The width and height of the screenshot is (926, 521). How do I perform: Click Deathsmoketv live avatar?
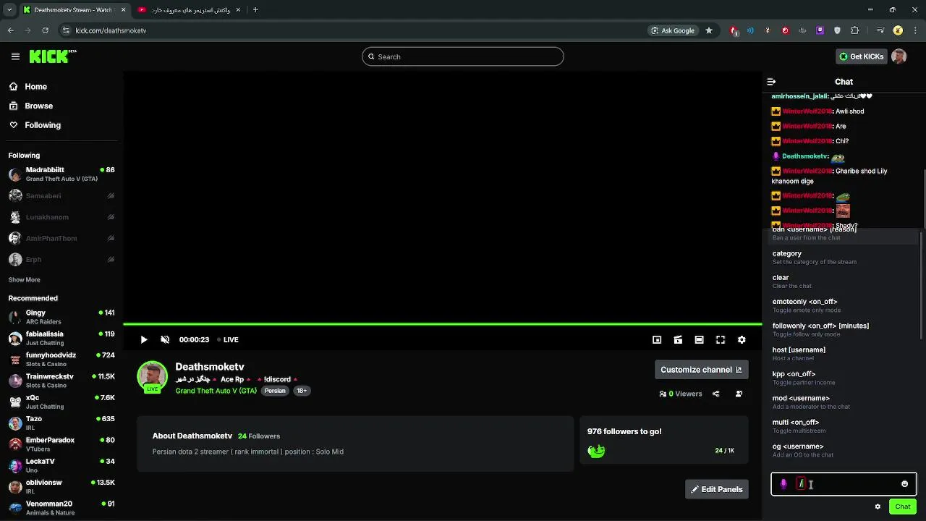click(153, 376)
